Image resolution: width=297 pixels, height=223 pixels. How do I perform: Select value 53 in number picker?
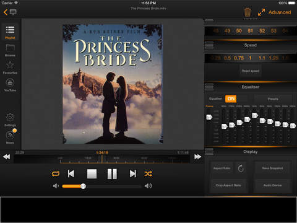[x=273, y=31]
